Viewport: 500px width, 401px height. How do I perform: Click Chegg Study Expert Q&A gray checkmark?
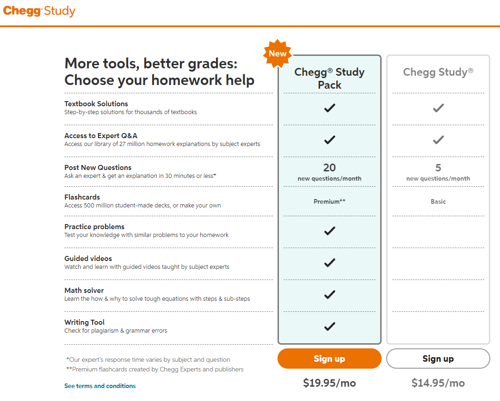438,140
